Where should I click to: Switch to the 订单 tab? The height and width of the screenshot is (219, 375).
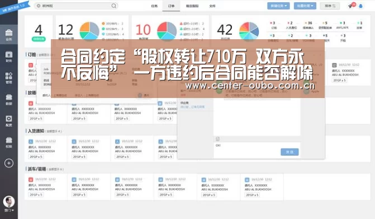171,6
